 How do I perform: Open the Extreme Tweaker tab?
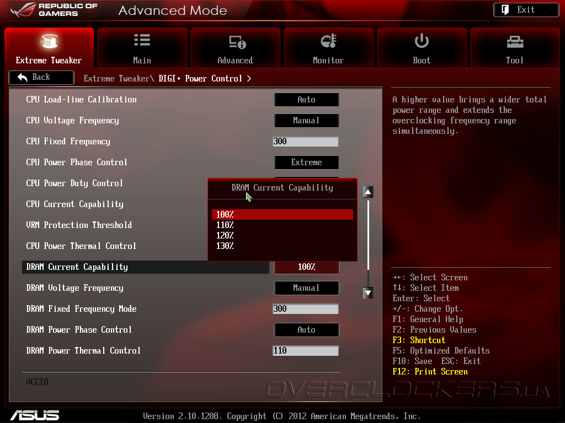tap(49, 47)
